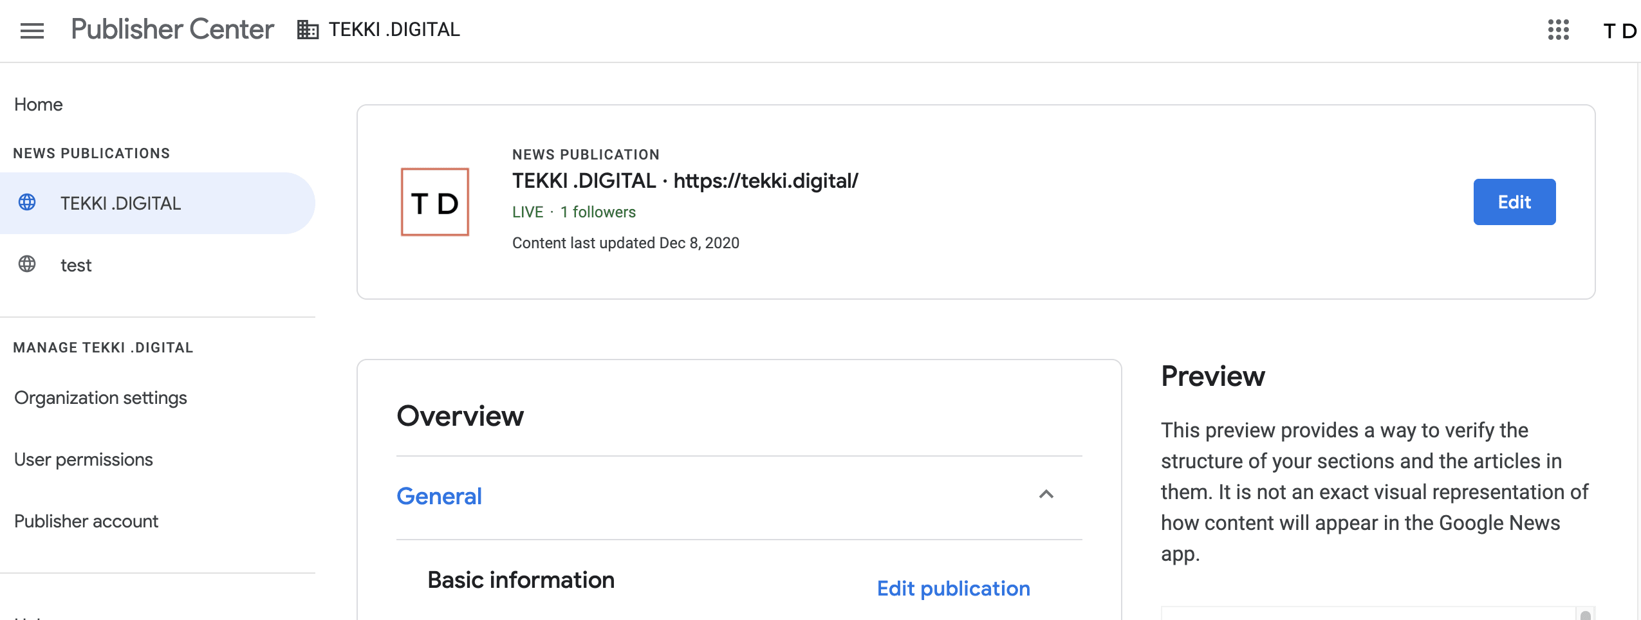Click the Basic information heading
Image resolution: width=1641 pixels, height=620 pixels.
521,580
